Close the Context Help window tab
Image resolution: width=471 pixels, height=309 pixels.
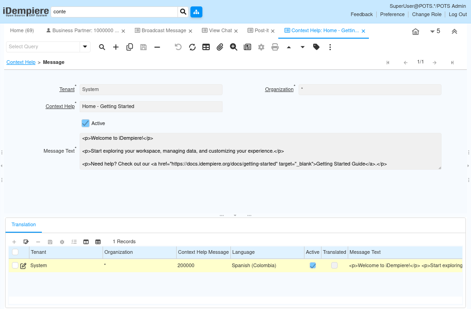[x=363, y=31]
